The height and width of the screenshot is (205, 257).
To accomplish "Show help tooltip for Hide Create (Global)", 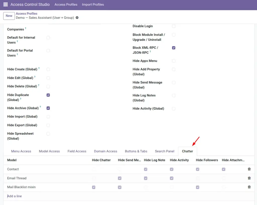I will coord(39,68).
